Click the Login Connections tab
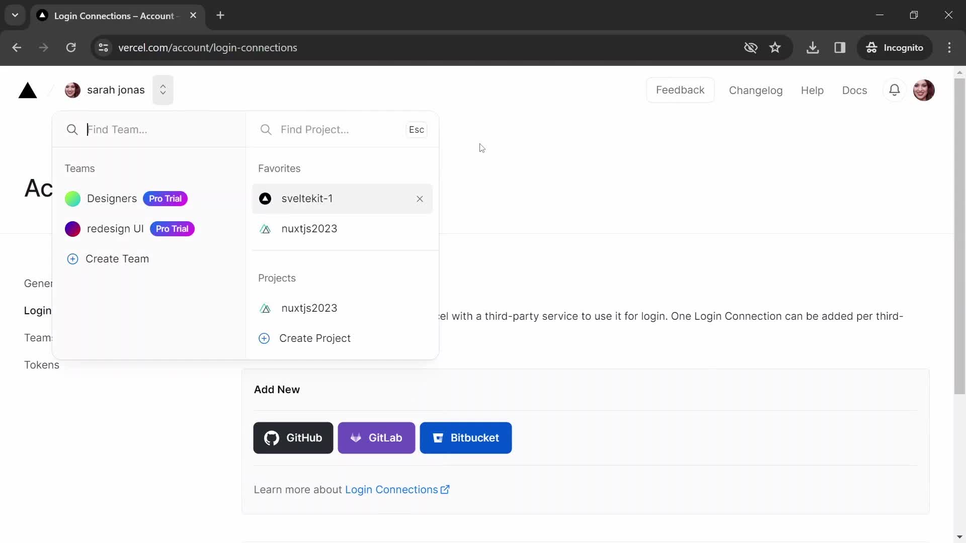966x543 pixels. coord(37,310)
